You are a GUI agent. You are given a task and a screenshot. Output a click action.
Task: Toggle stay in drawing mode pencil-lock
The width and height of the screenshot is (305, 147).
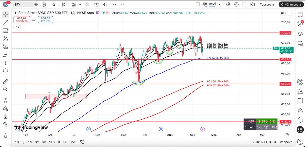click(5, 108)
